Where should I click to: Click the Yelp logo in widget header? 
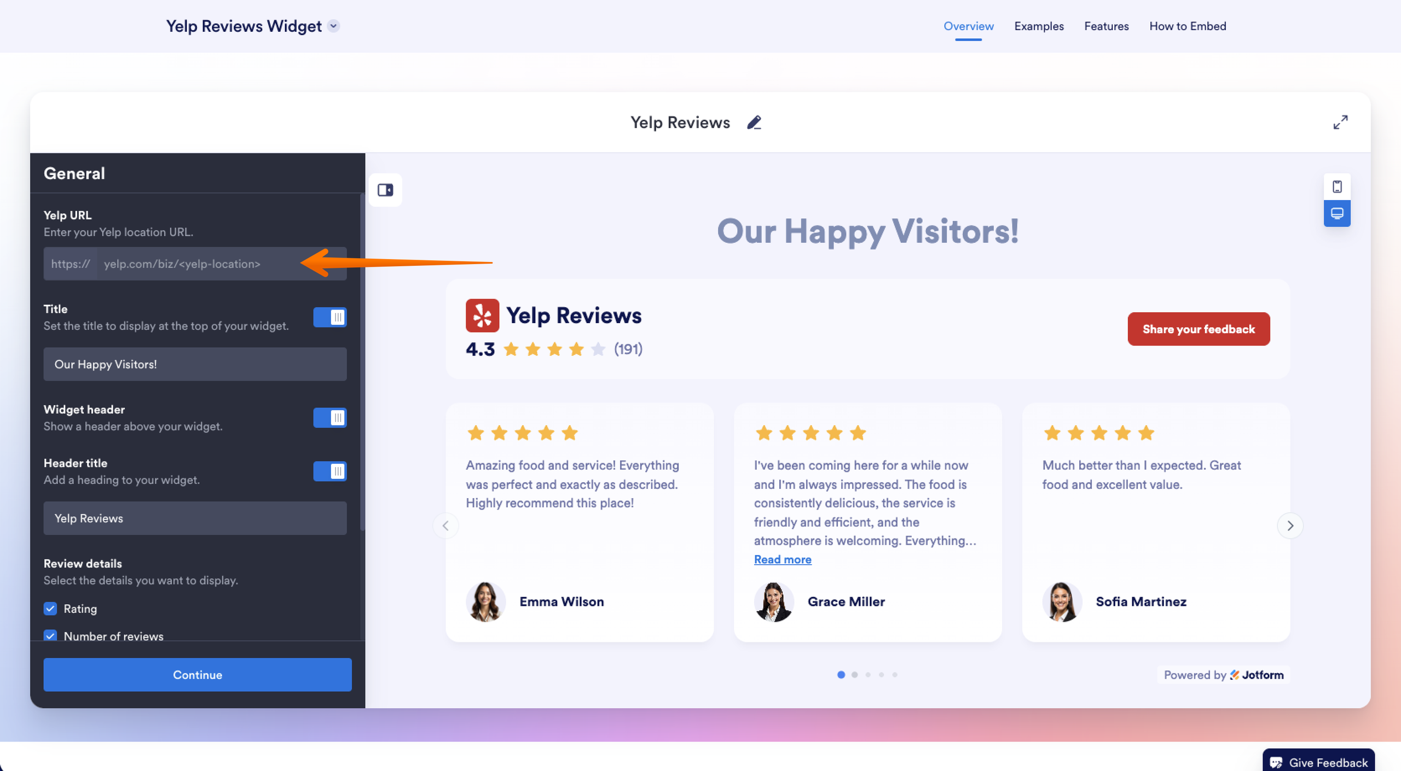click(482, 316)
